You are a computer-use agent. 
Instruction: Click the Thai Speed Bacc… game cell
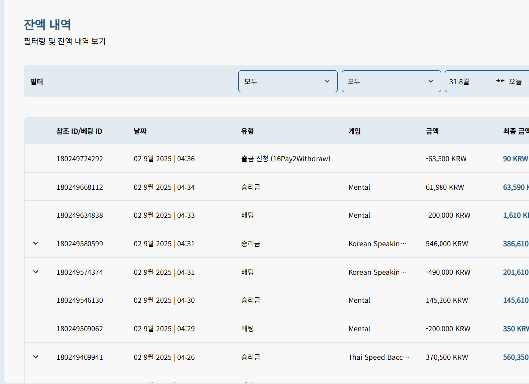point(379,357)
